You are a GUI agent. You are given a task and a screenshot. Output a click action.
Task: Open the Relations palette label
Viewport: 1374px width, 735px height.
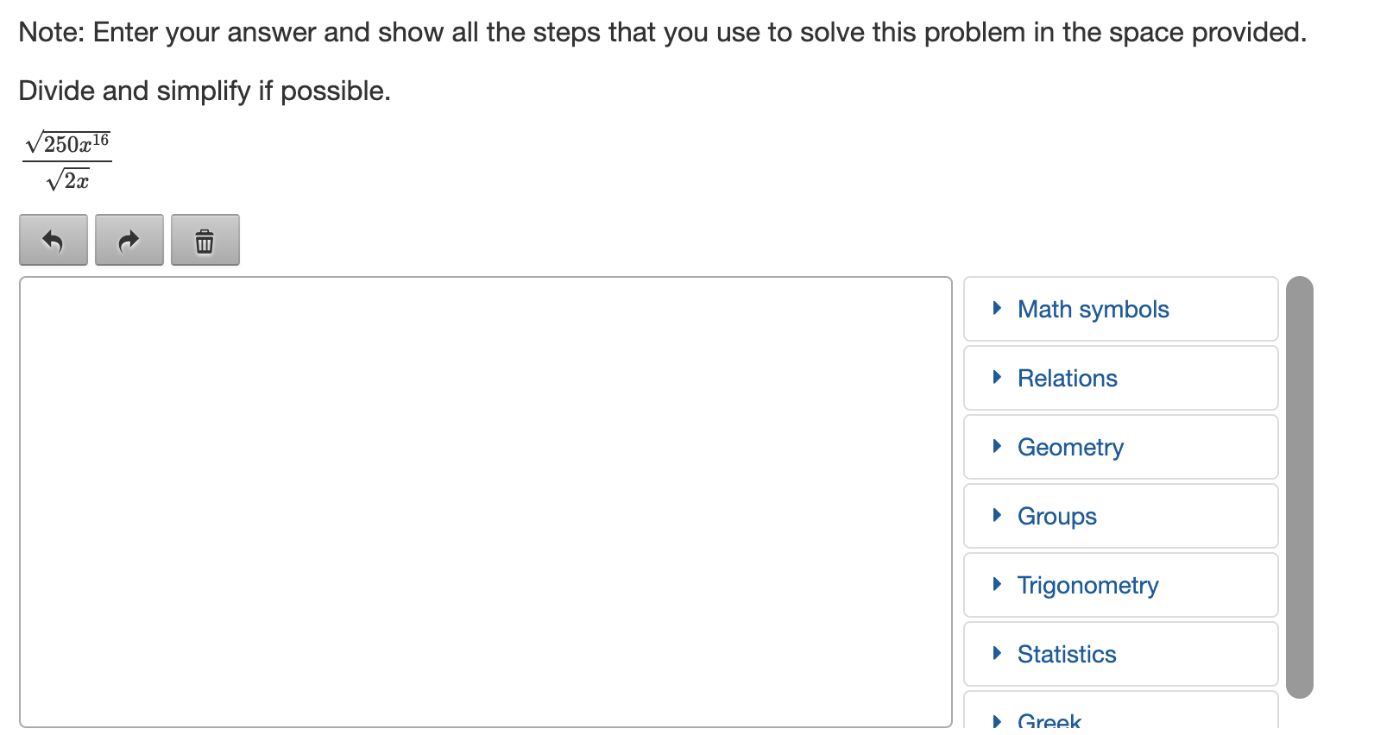point(1068,379)
